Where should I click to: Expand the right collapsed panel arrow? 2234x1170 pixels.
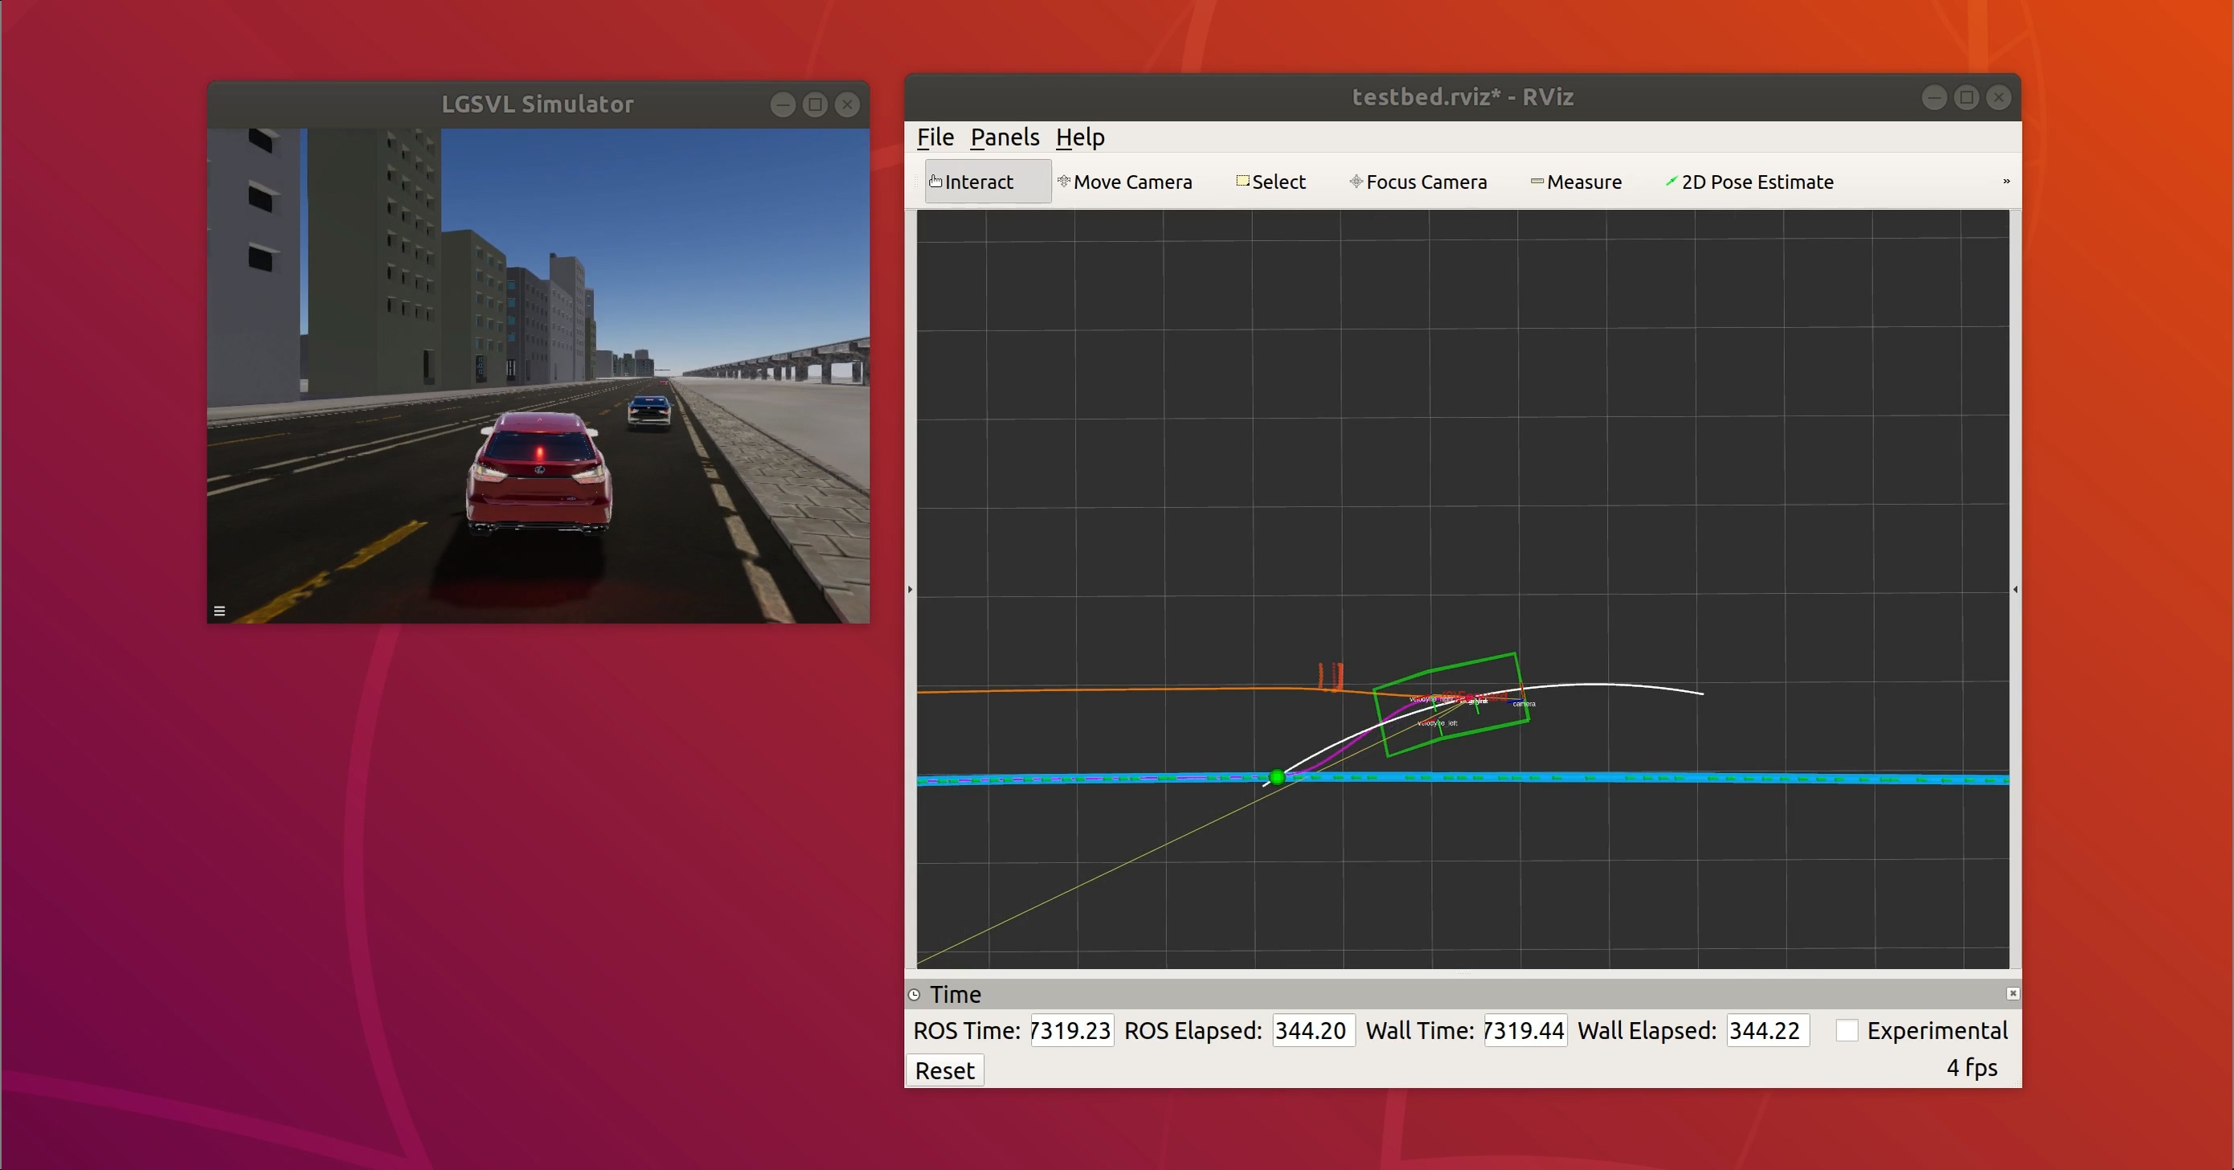pyautogui.click(x=2015, y=590)
